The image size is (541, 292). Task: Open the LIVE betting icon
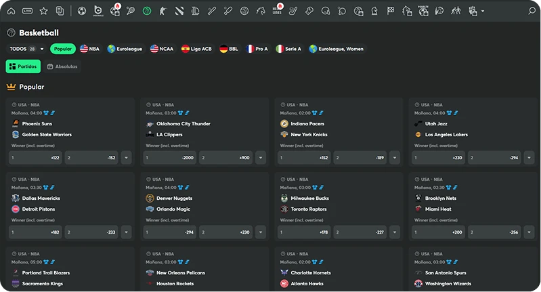[27, 11]
